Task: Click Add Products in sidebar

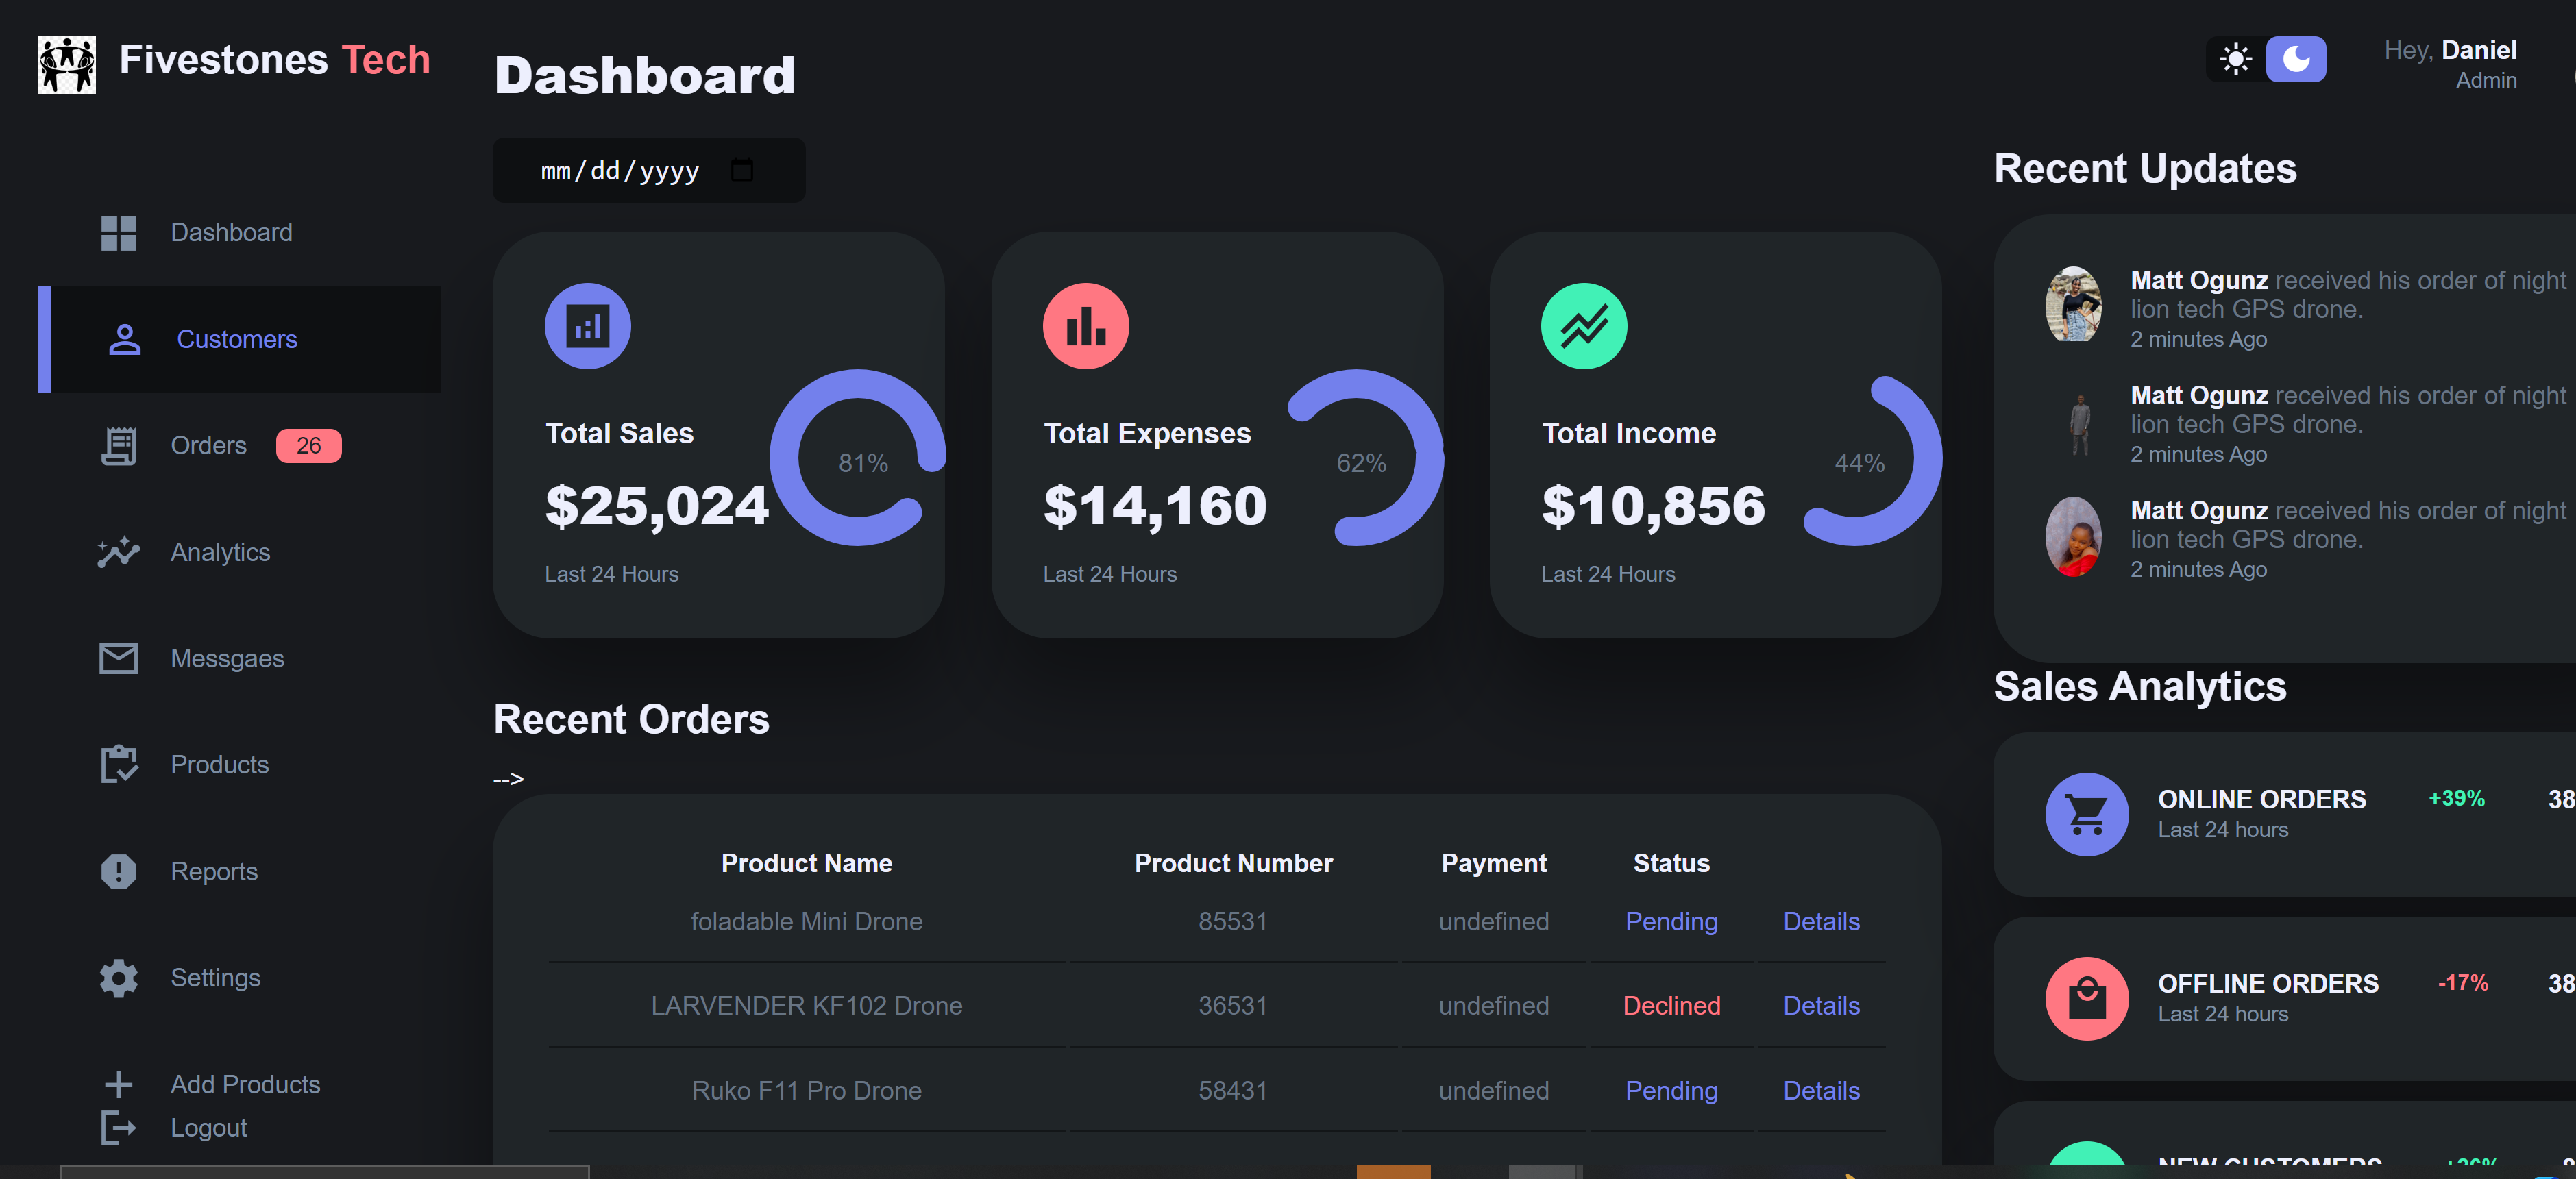Action: pyautogui.click(x=245, y=1084)
